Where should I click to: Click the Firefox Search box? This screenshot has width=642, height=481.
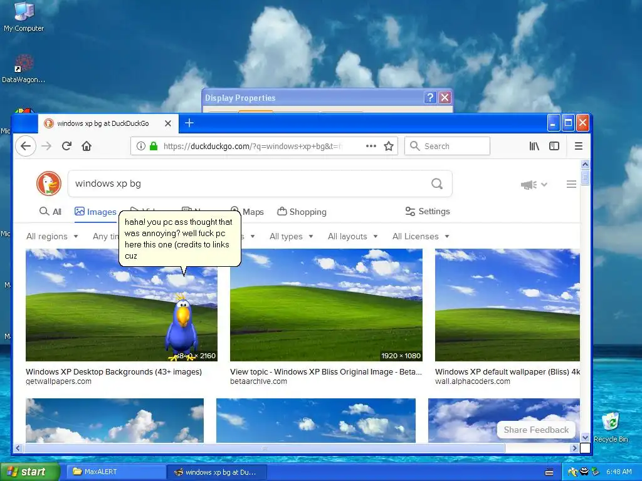[x=447, y=146]
